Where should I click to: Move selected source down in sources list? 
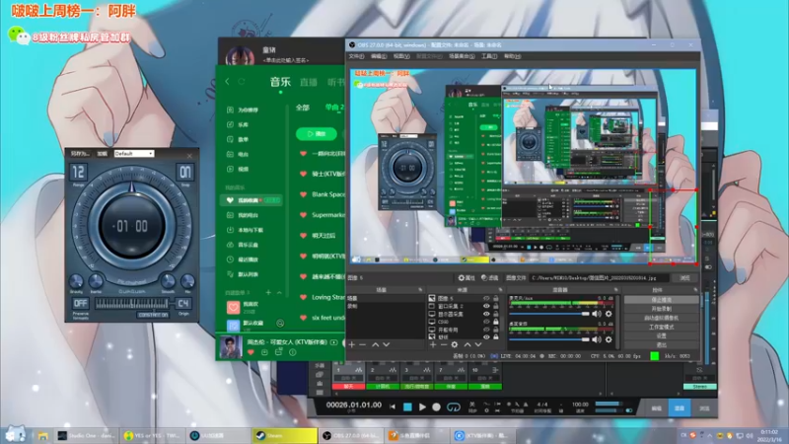point(478,344)
